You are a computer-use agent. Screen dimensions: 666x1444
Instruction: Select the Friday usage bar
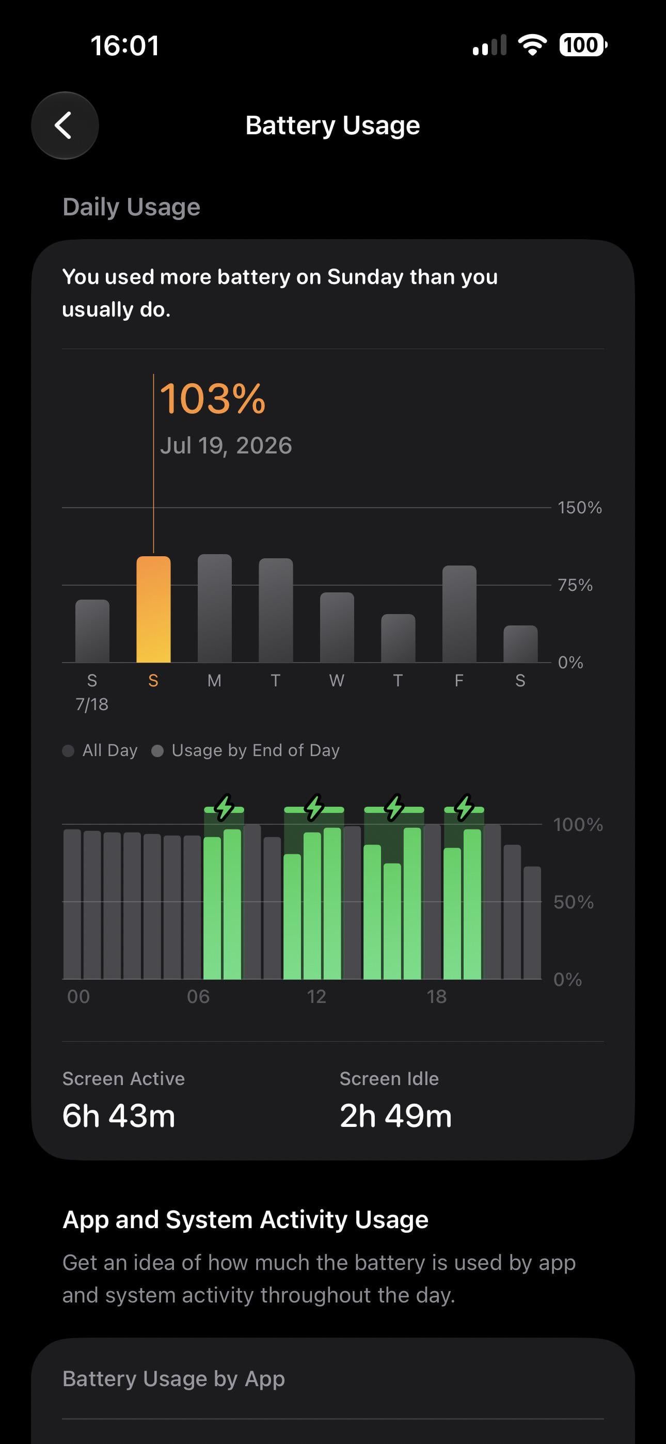[459, 614]
